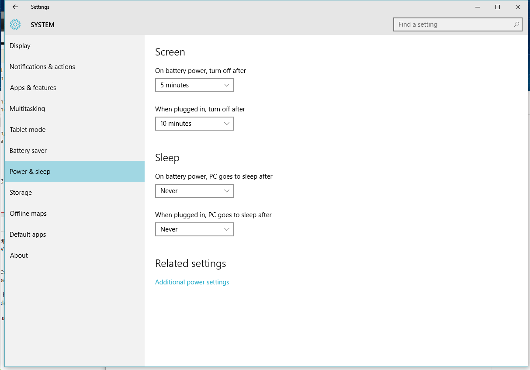This screenshot has width=530, height=370.
Task: Click the Power & sleep highlighted entry
Action: click(30, 171)
